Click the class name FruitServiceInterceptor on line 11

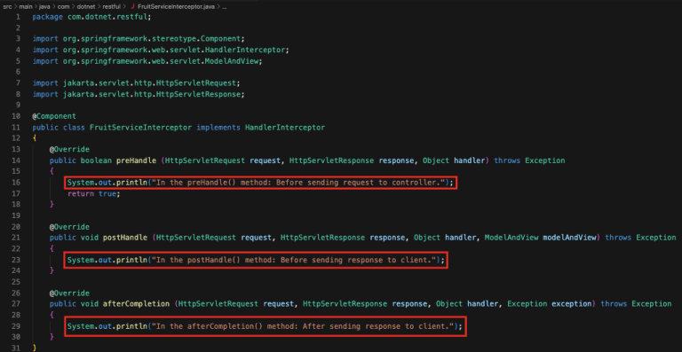tap(141, 128)
